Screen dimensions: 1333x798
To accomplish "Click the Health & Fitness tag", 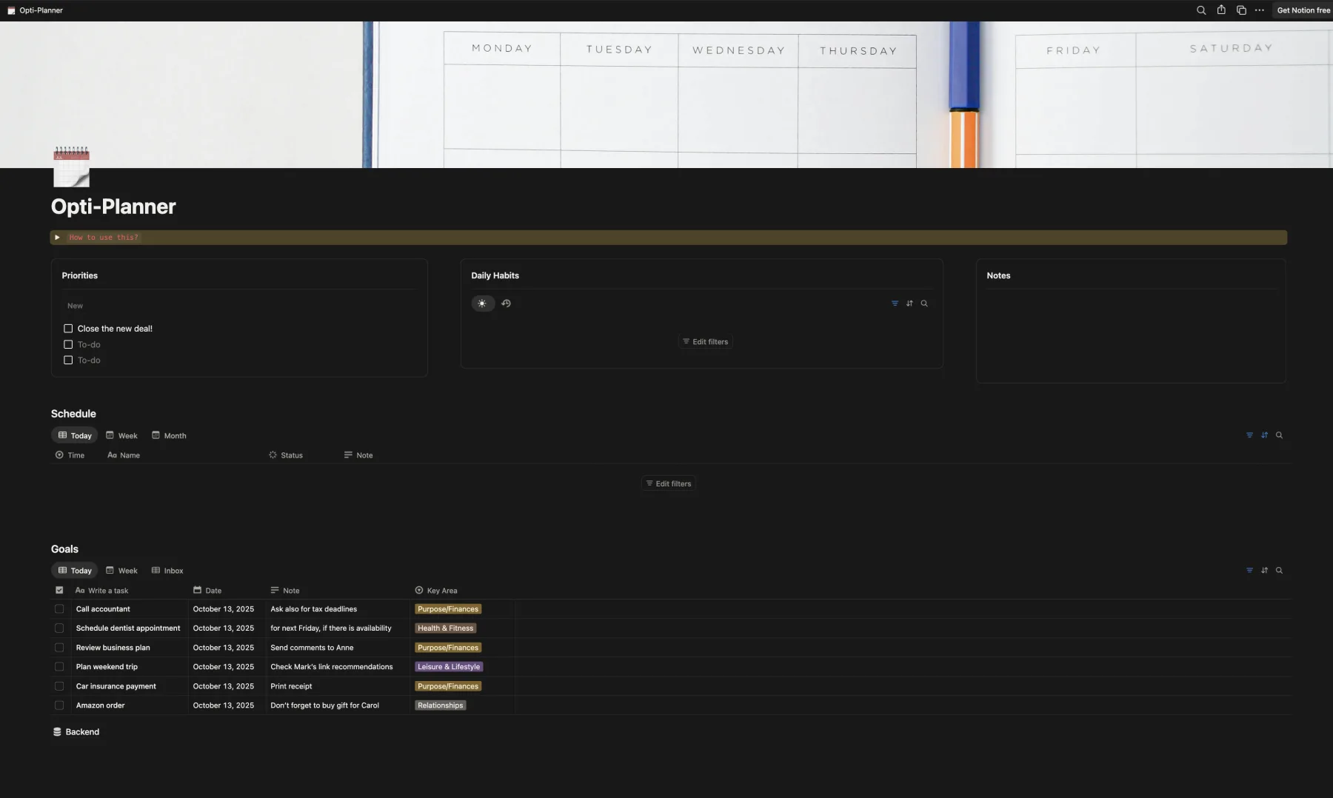I will click(445, 628).
